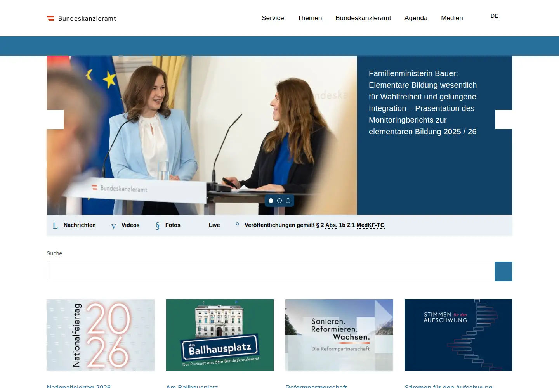Open the Nationalfeiertag 2026 thumbnail

coord(101,335)
